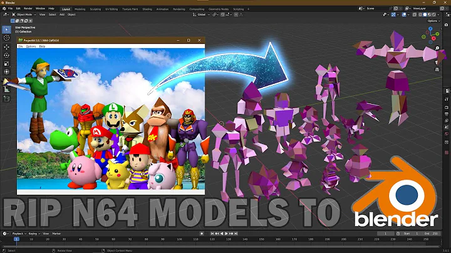Click the current frame indicator at frame 1
The height and width of the screenshot is (253, 451).
point(17,239)
